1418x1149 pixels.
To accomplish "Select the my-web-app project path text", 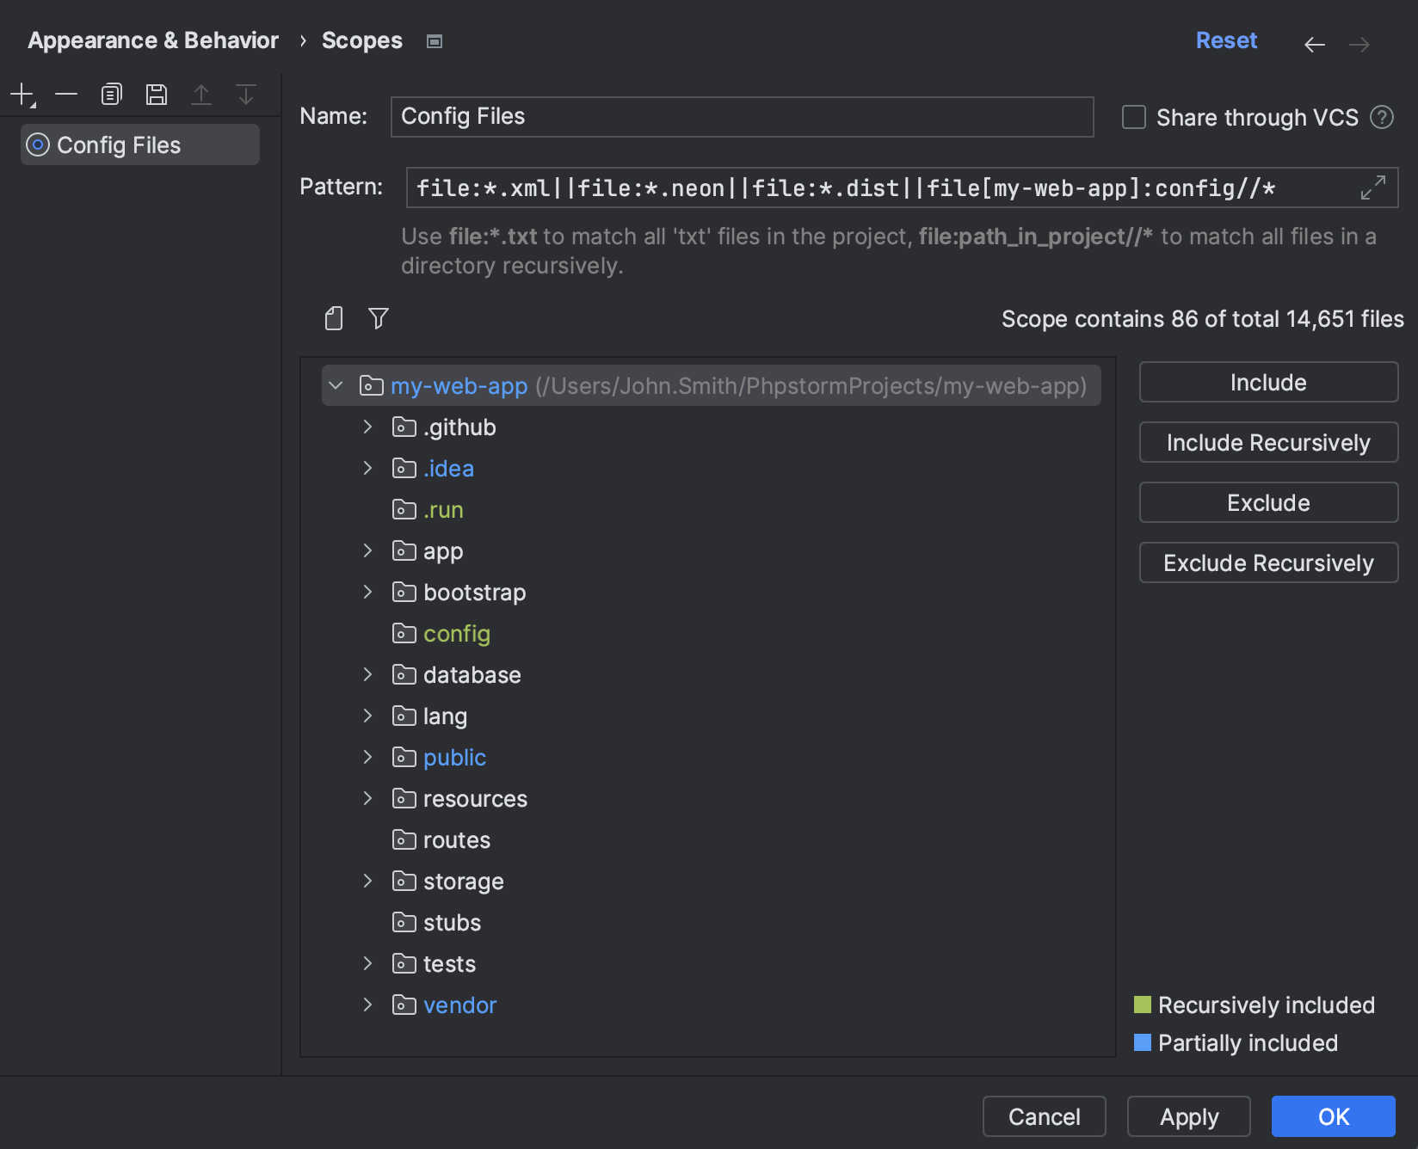I will (x=811, y=386).
